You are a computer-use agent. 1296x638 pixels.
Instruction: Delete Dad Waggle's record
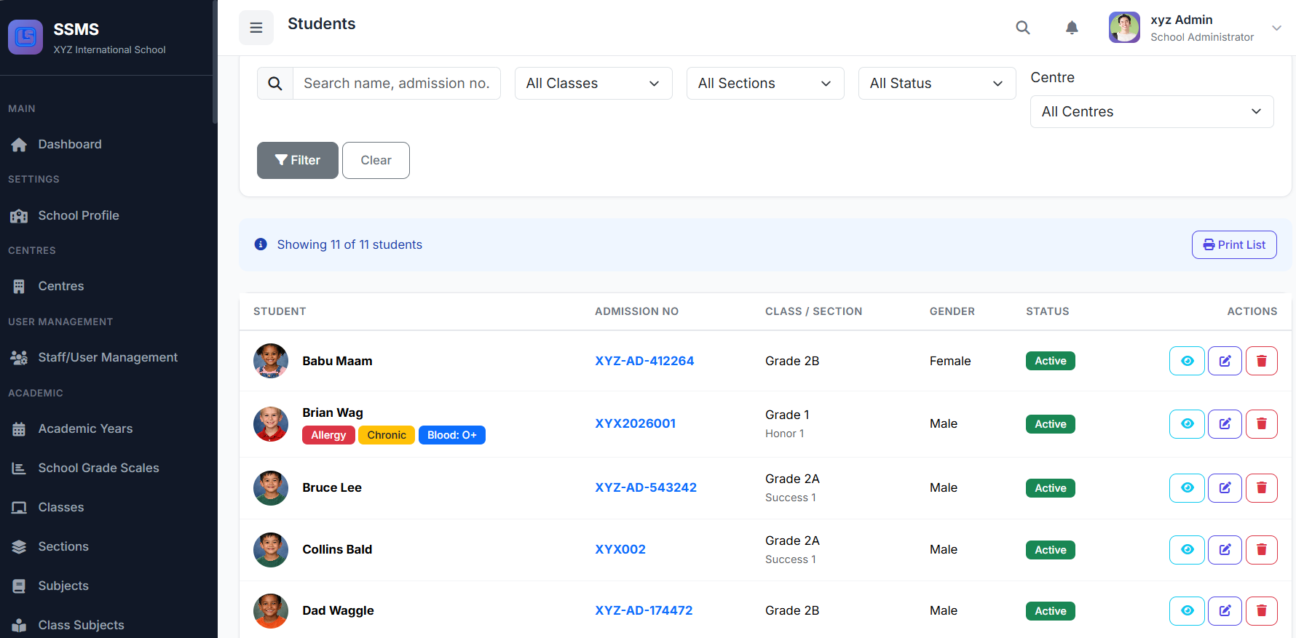coord(1262,611)
